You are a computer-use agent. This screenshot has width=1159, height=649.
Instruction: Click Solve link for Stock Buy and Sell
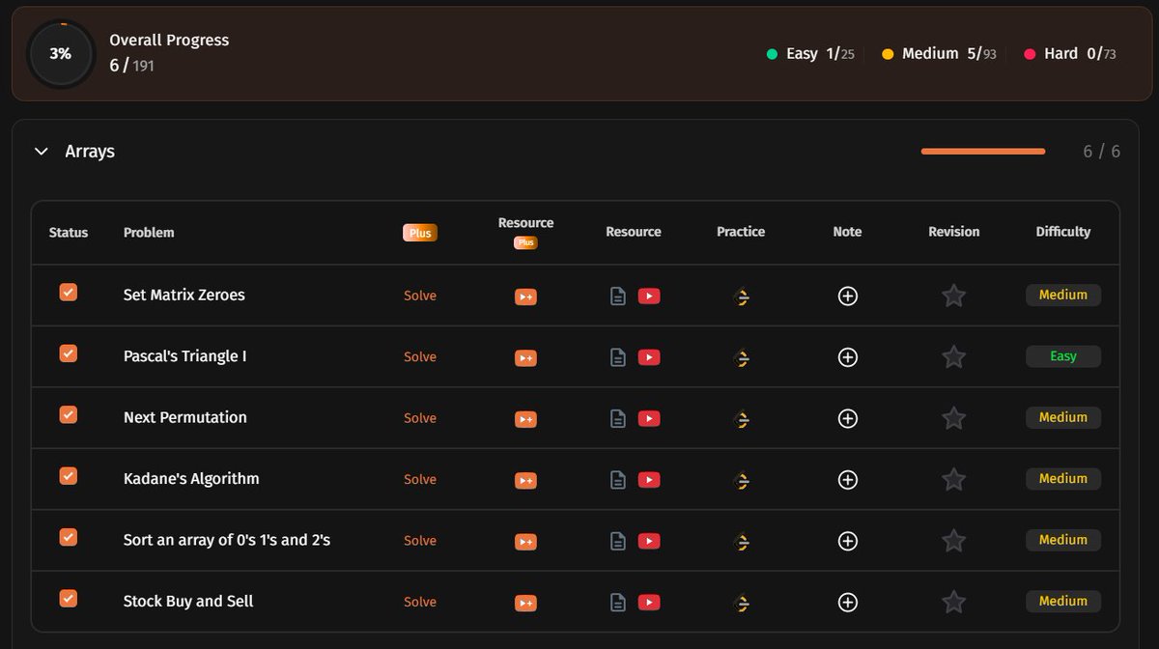[420, 602]
